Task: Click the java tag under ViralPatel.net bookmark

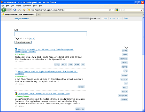Action: (x=71, y=65)
